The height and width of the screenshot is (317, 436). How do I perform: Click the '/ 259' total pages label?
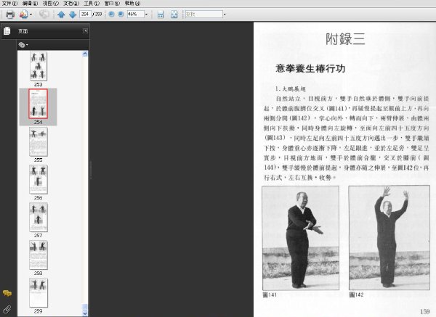pyautogui.click(x=97, y=15)
